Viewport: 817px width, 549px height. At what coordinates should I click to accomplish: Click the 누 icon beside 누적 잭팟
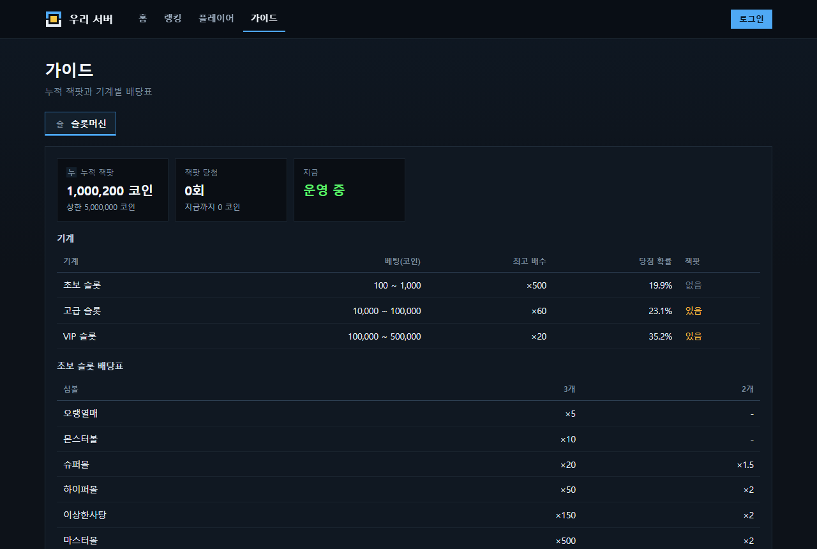pos(71,172)
